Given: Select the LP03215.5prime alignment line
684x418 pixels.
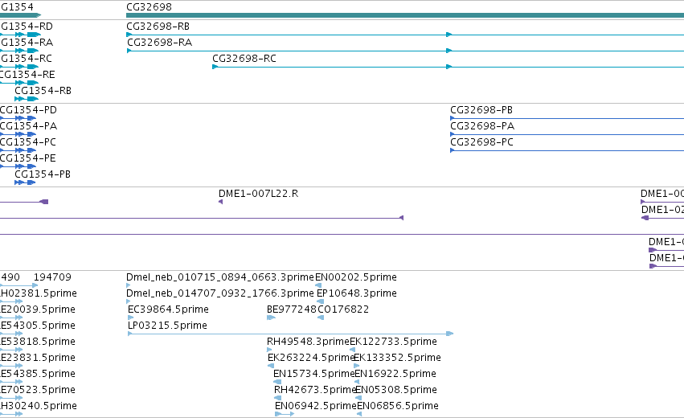Looking at the screenshot, I should (290, 334).
